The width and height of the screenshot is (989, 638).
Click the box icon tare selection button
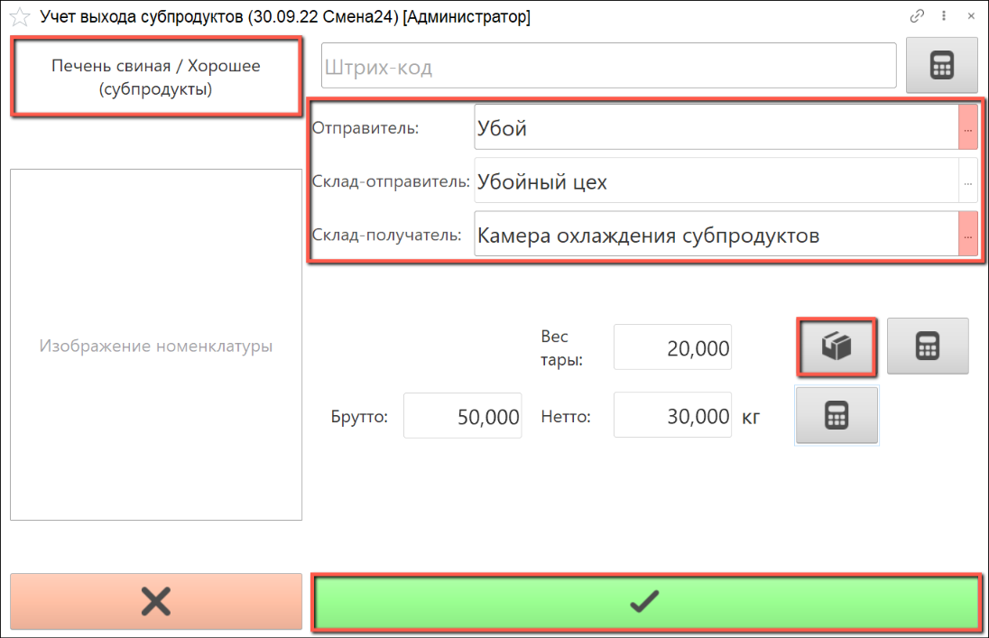tap(836, 347)
